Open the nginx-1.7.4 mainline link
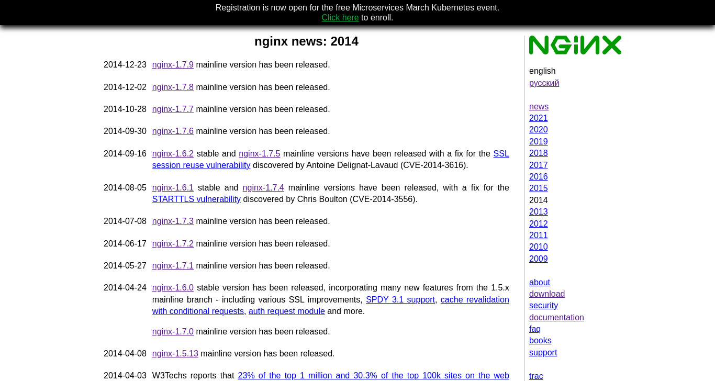This screenshot has height=381, width=715. (263, 188)
